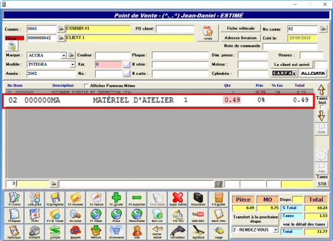Click the Note de commande field
The image size is (333, 241).
click(290, 46)
